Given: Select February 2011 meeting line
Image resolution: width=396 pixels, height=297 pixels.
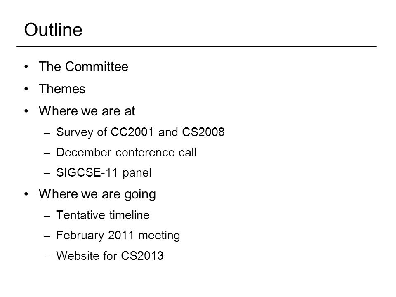Looking at the screenshot, I should tap(118, 236).
